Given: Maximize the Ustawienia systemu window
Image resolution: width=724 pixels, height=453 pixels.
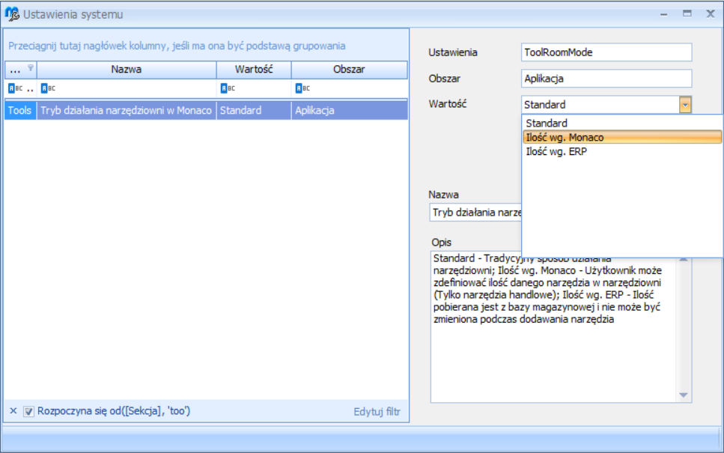Looking at the screenshot, I should click(687, 13).
